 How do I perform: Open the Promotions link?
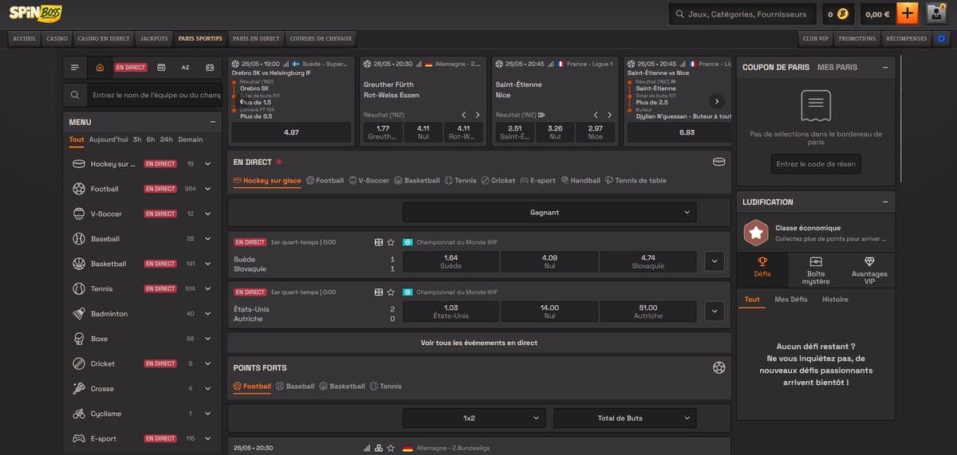857,38
